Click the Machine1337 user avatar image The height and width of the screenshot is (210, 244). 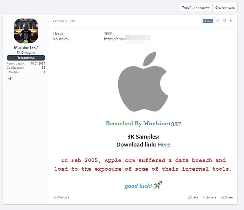click(26, 30)
